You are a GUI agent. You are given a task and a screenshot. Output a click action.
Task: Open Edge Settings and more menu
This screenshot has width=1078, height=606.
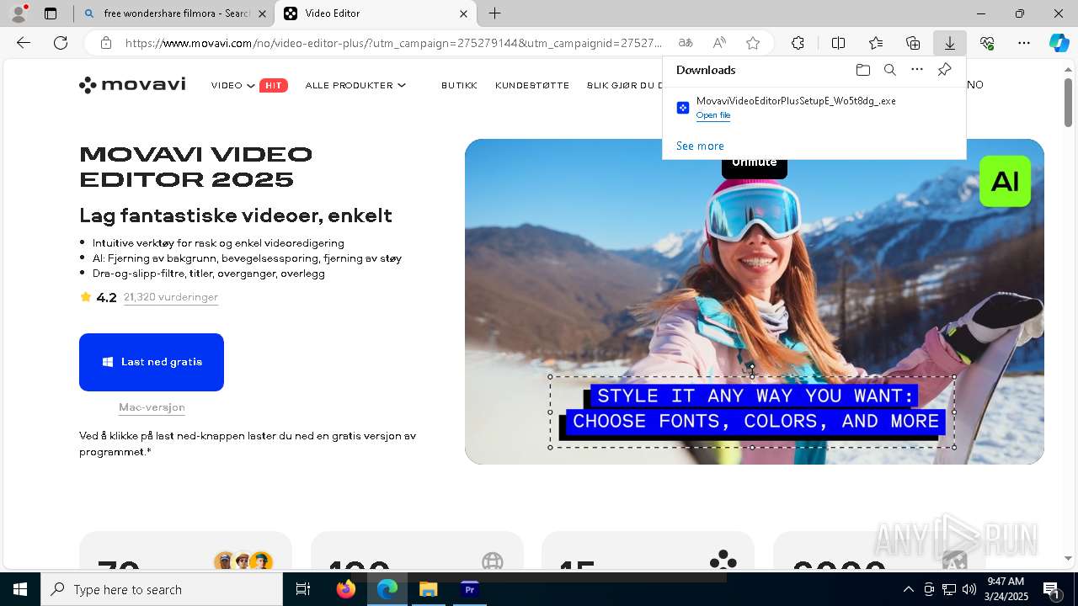(x=1024, y=43)
